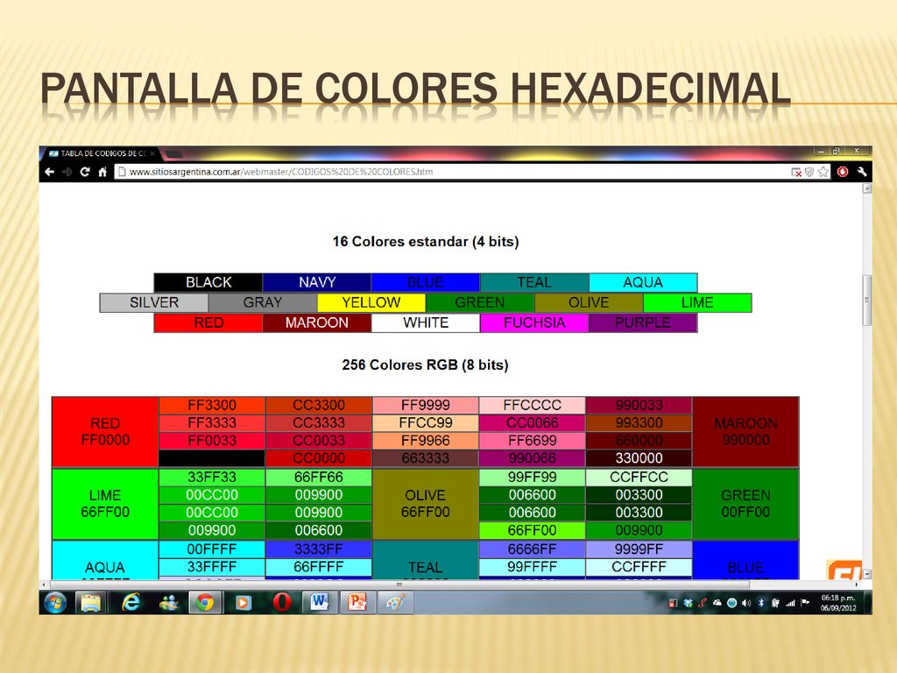The height and width of the screenshot is (673, 897).
Task: Click the '256 Colores RGB (8 bits)' heading
Action: pos(425,365)
